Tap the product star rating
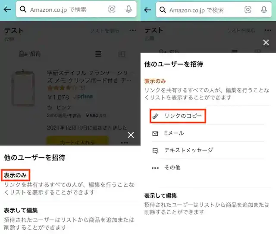The height and width of the screenshot is (234, 276). coord(62,88)
